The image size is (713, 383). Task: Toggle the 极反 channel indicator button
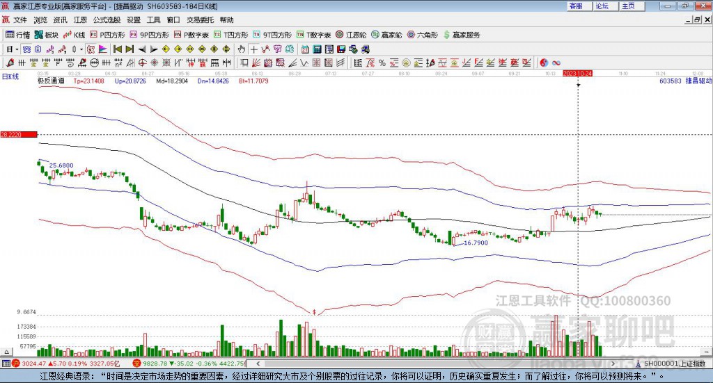tap(91, 49)
